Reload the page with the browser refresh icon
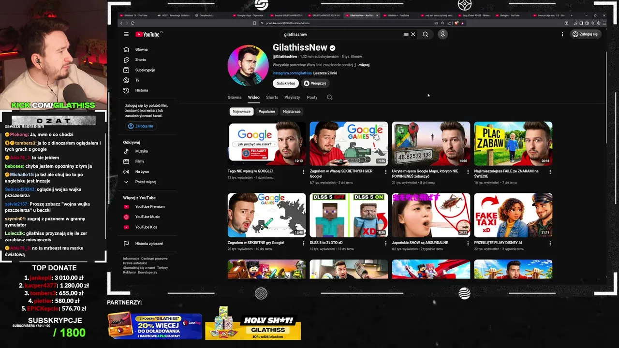 (x=133, y=23)
